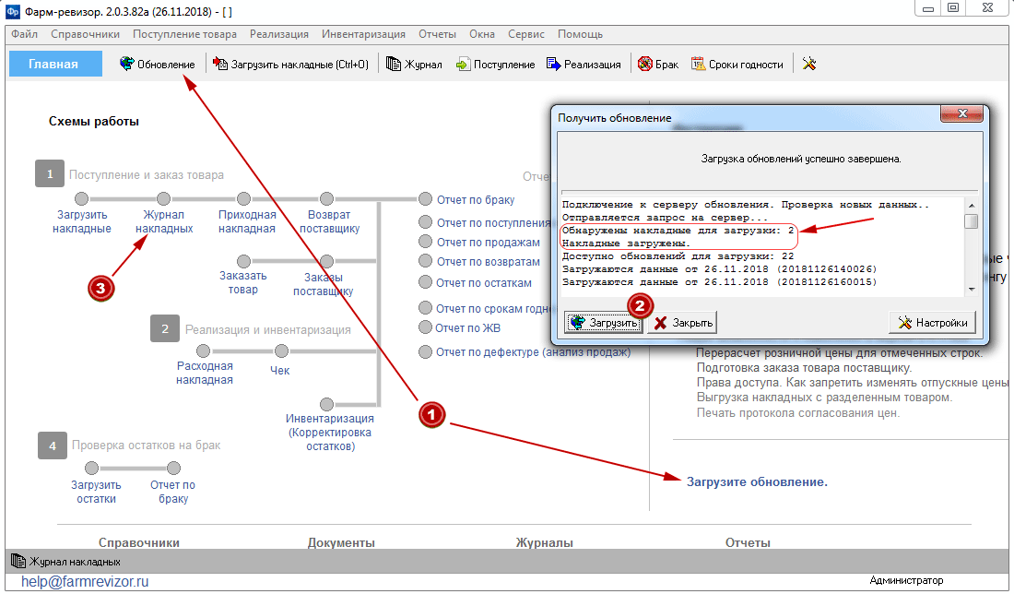Click the help@farmrevizor.ru email link
This screenshot has height=594, width=1014.
pos(85,582)
